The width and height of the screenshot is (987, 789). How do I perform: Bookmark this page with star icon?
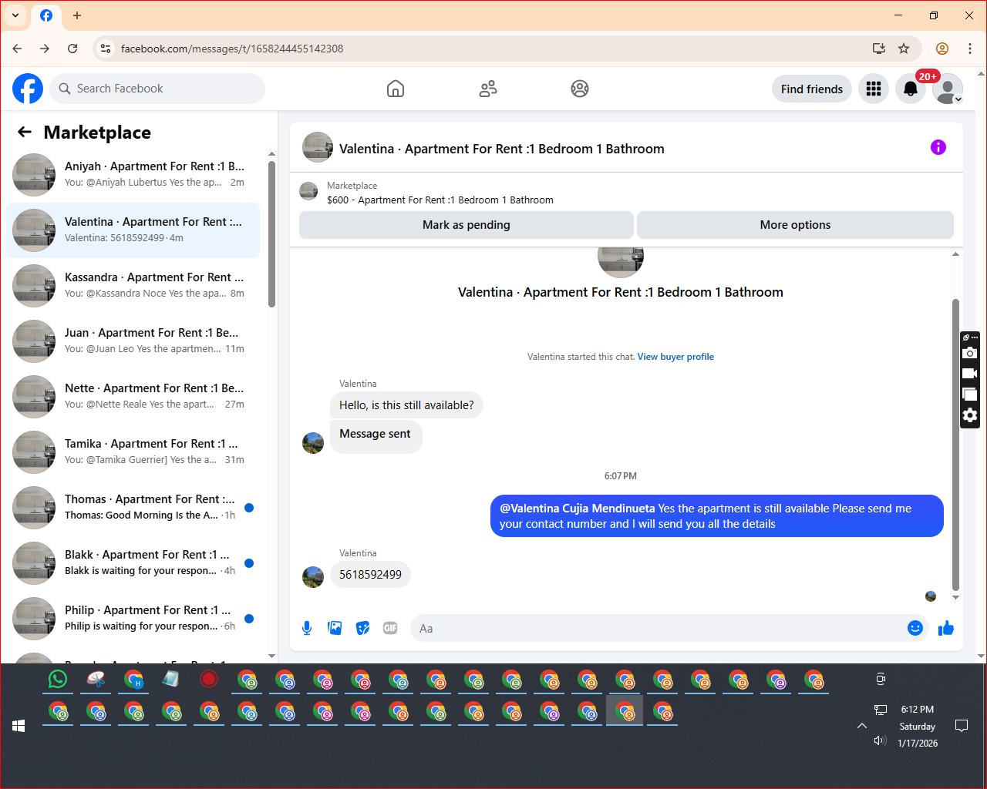[904, 49]
